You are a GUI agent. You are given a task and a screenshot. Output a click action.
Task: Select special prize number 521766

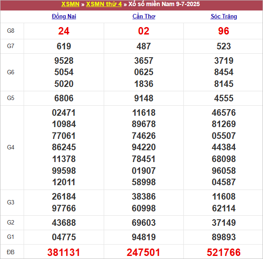pos(224,252)
